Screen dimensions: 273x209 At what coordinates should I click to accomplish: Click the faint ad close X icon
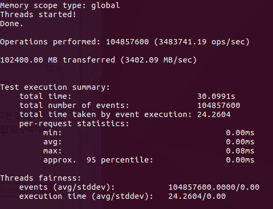tap(59, 69)
